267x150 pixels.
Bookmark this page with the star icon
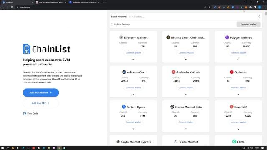[x=209, y=7]
